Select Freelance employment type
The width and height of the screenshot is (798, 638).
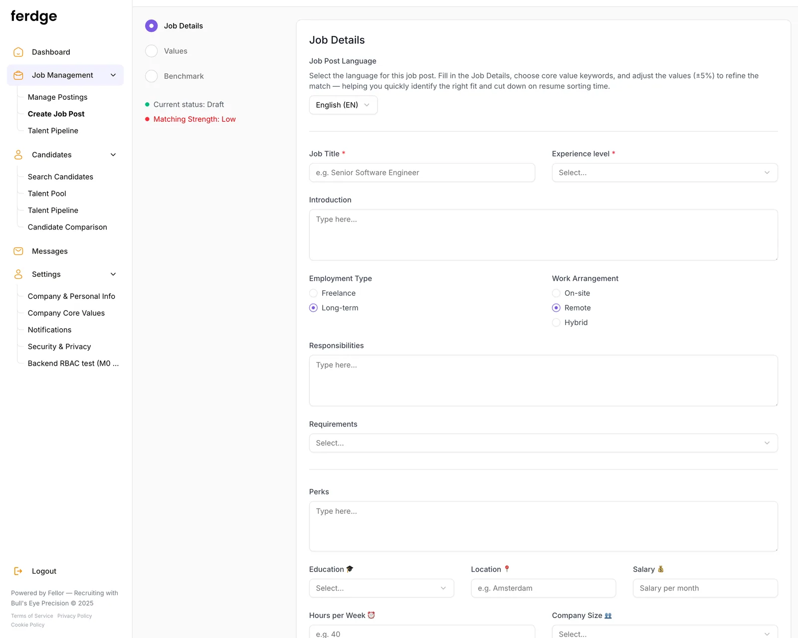pos(313,293)
